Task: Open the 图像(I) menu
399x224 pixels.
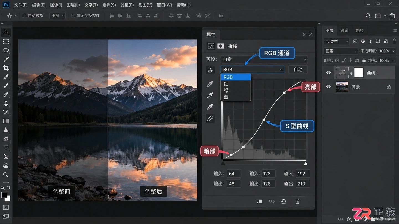Action: pos(56,5)
